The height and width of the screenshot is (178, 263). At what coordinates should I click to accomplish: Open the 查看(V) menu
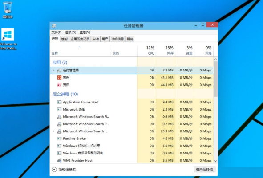[x=85, y=32]
